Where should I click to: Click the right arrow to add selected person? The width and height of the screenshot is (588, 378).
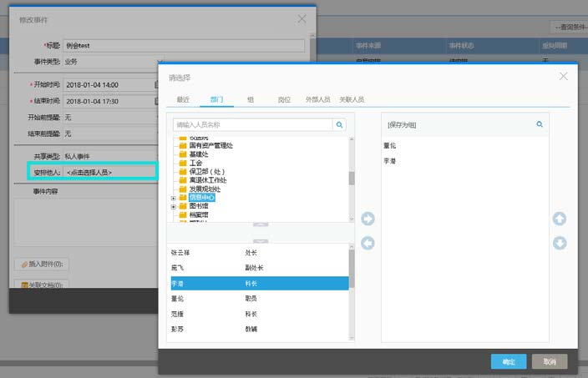[x=367, y=219]
